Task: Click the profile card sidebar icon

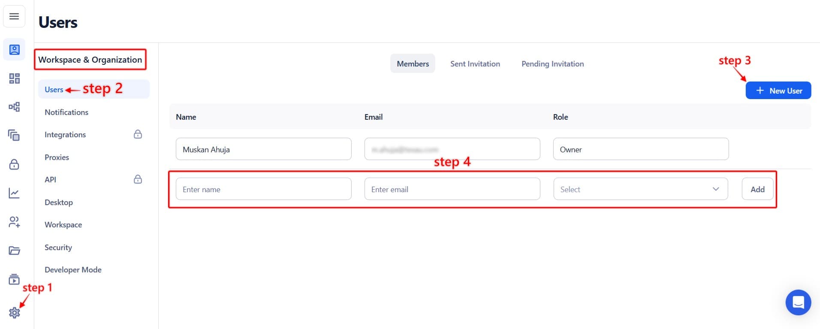Action: click(14, 50)
